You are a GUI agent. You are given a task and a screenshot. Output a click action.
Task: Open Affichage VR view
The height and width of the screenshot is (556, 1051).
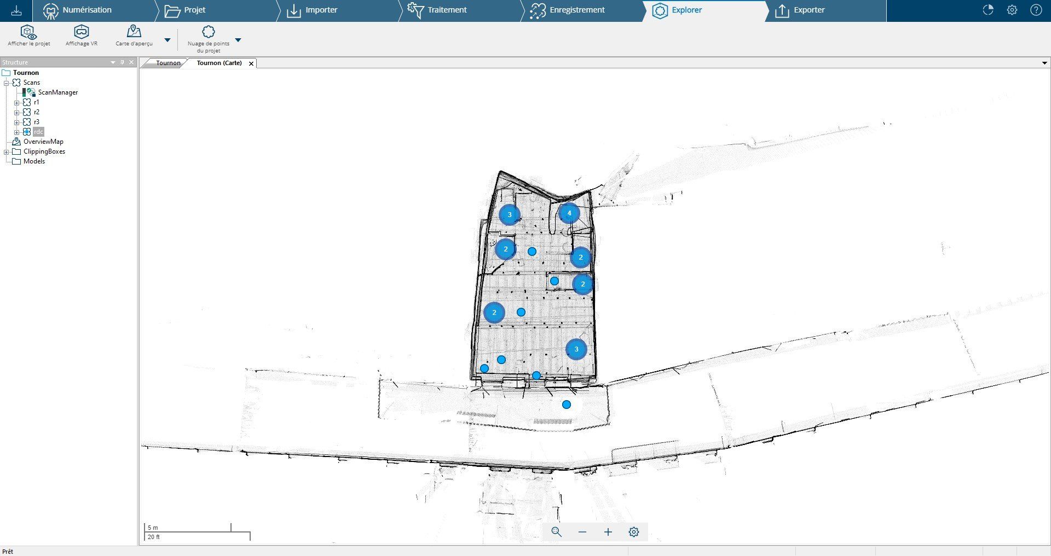[82, 32]
